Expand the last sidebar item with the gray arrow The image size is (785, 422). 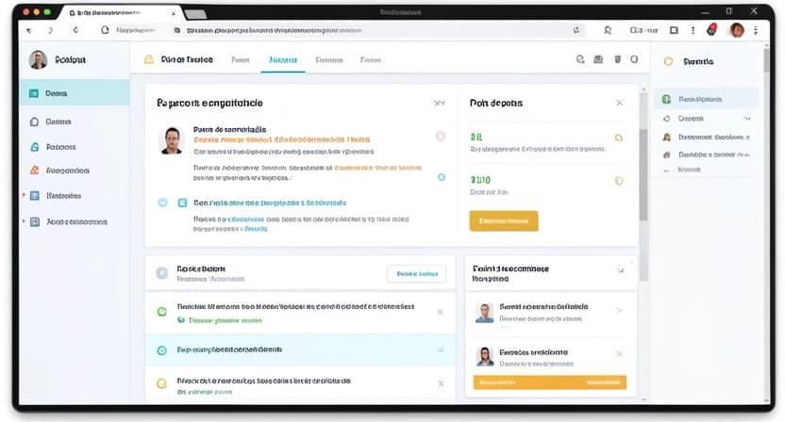[24, 221]
